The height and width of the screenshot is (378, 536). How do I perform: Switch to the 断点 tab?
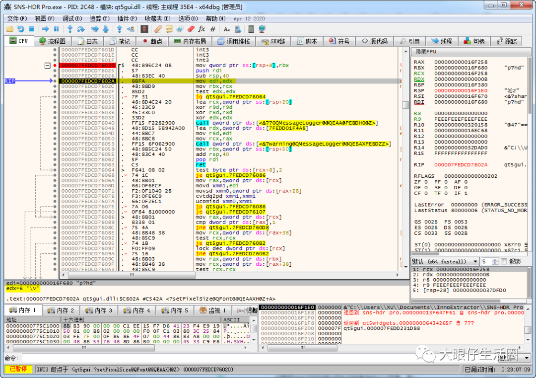(x=152, y=41)
